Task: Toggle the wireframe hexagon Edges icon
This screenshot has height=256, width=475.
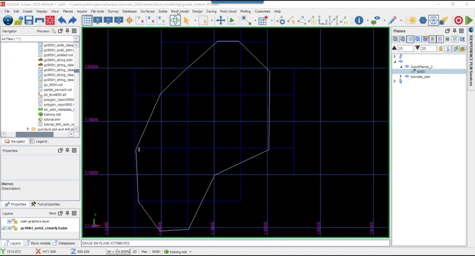Action: [x=433, y=21]
